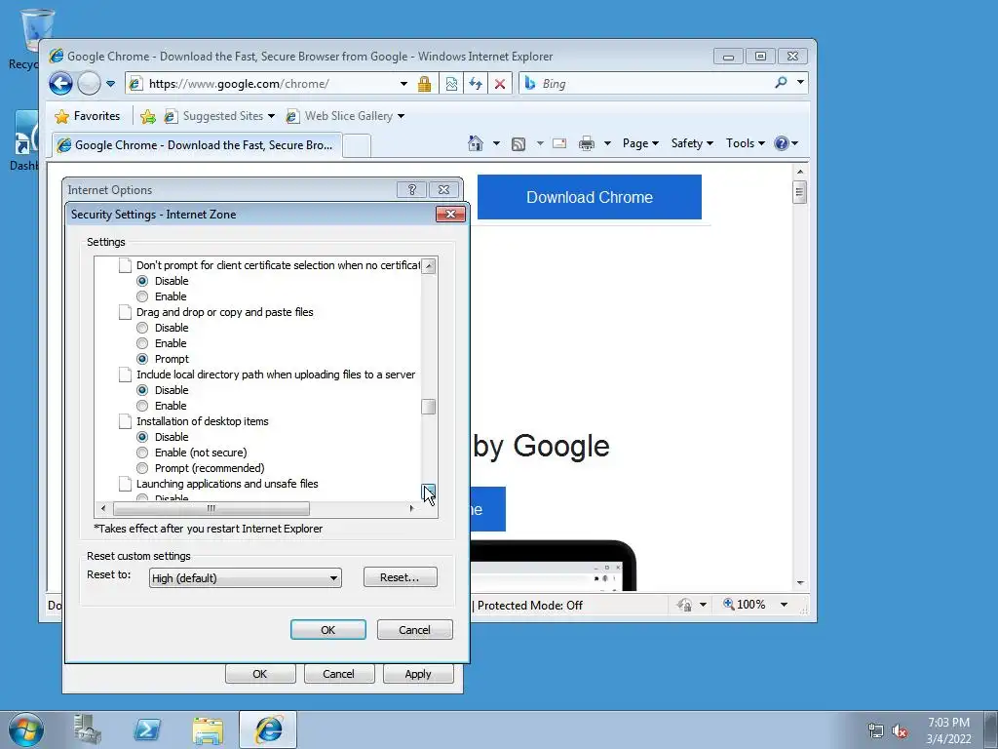998x749 pixels.
Task: Select Prompt for drag and drop files
Action: (x=142, y=359)
